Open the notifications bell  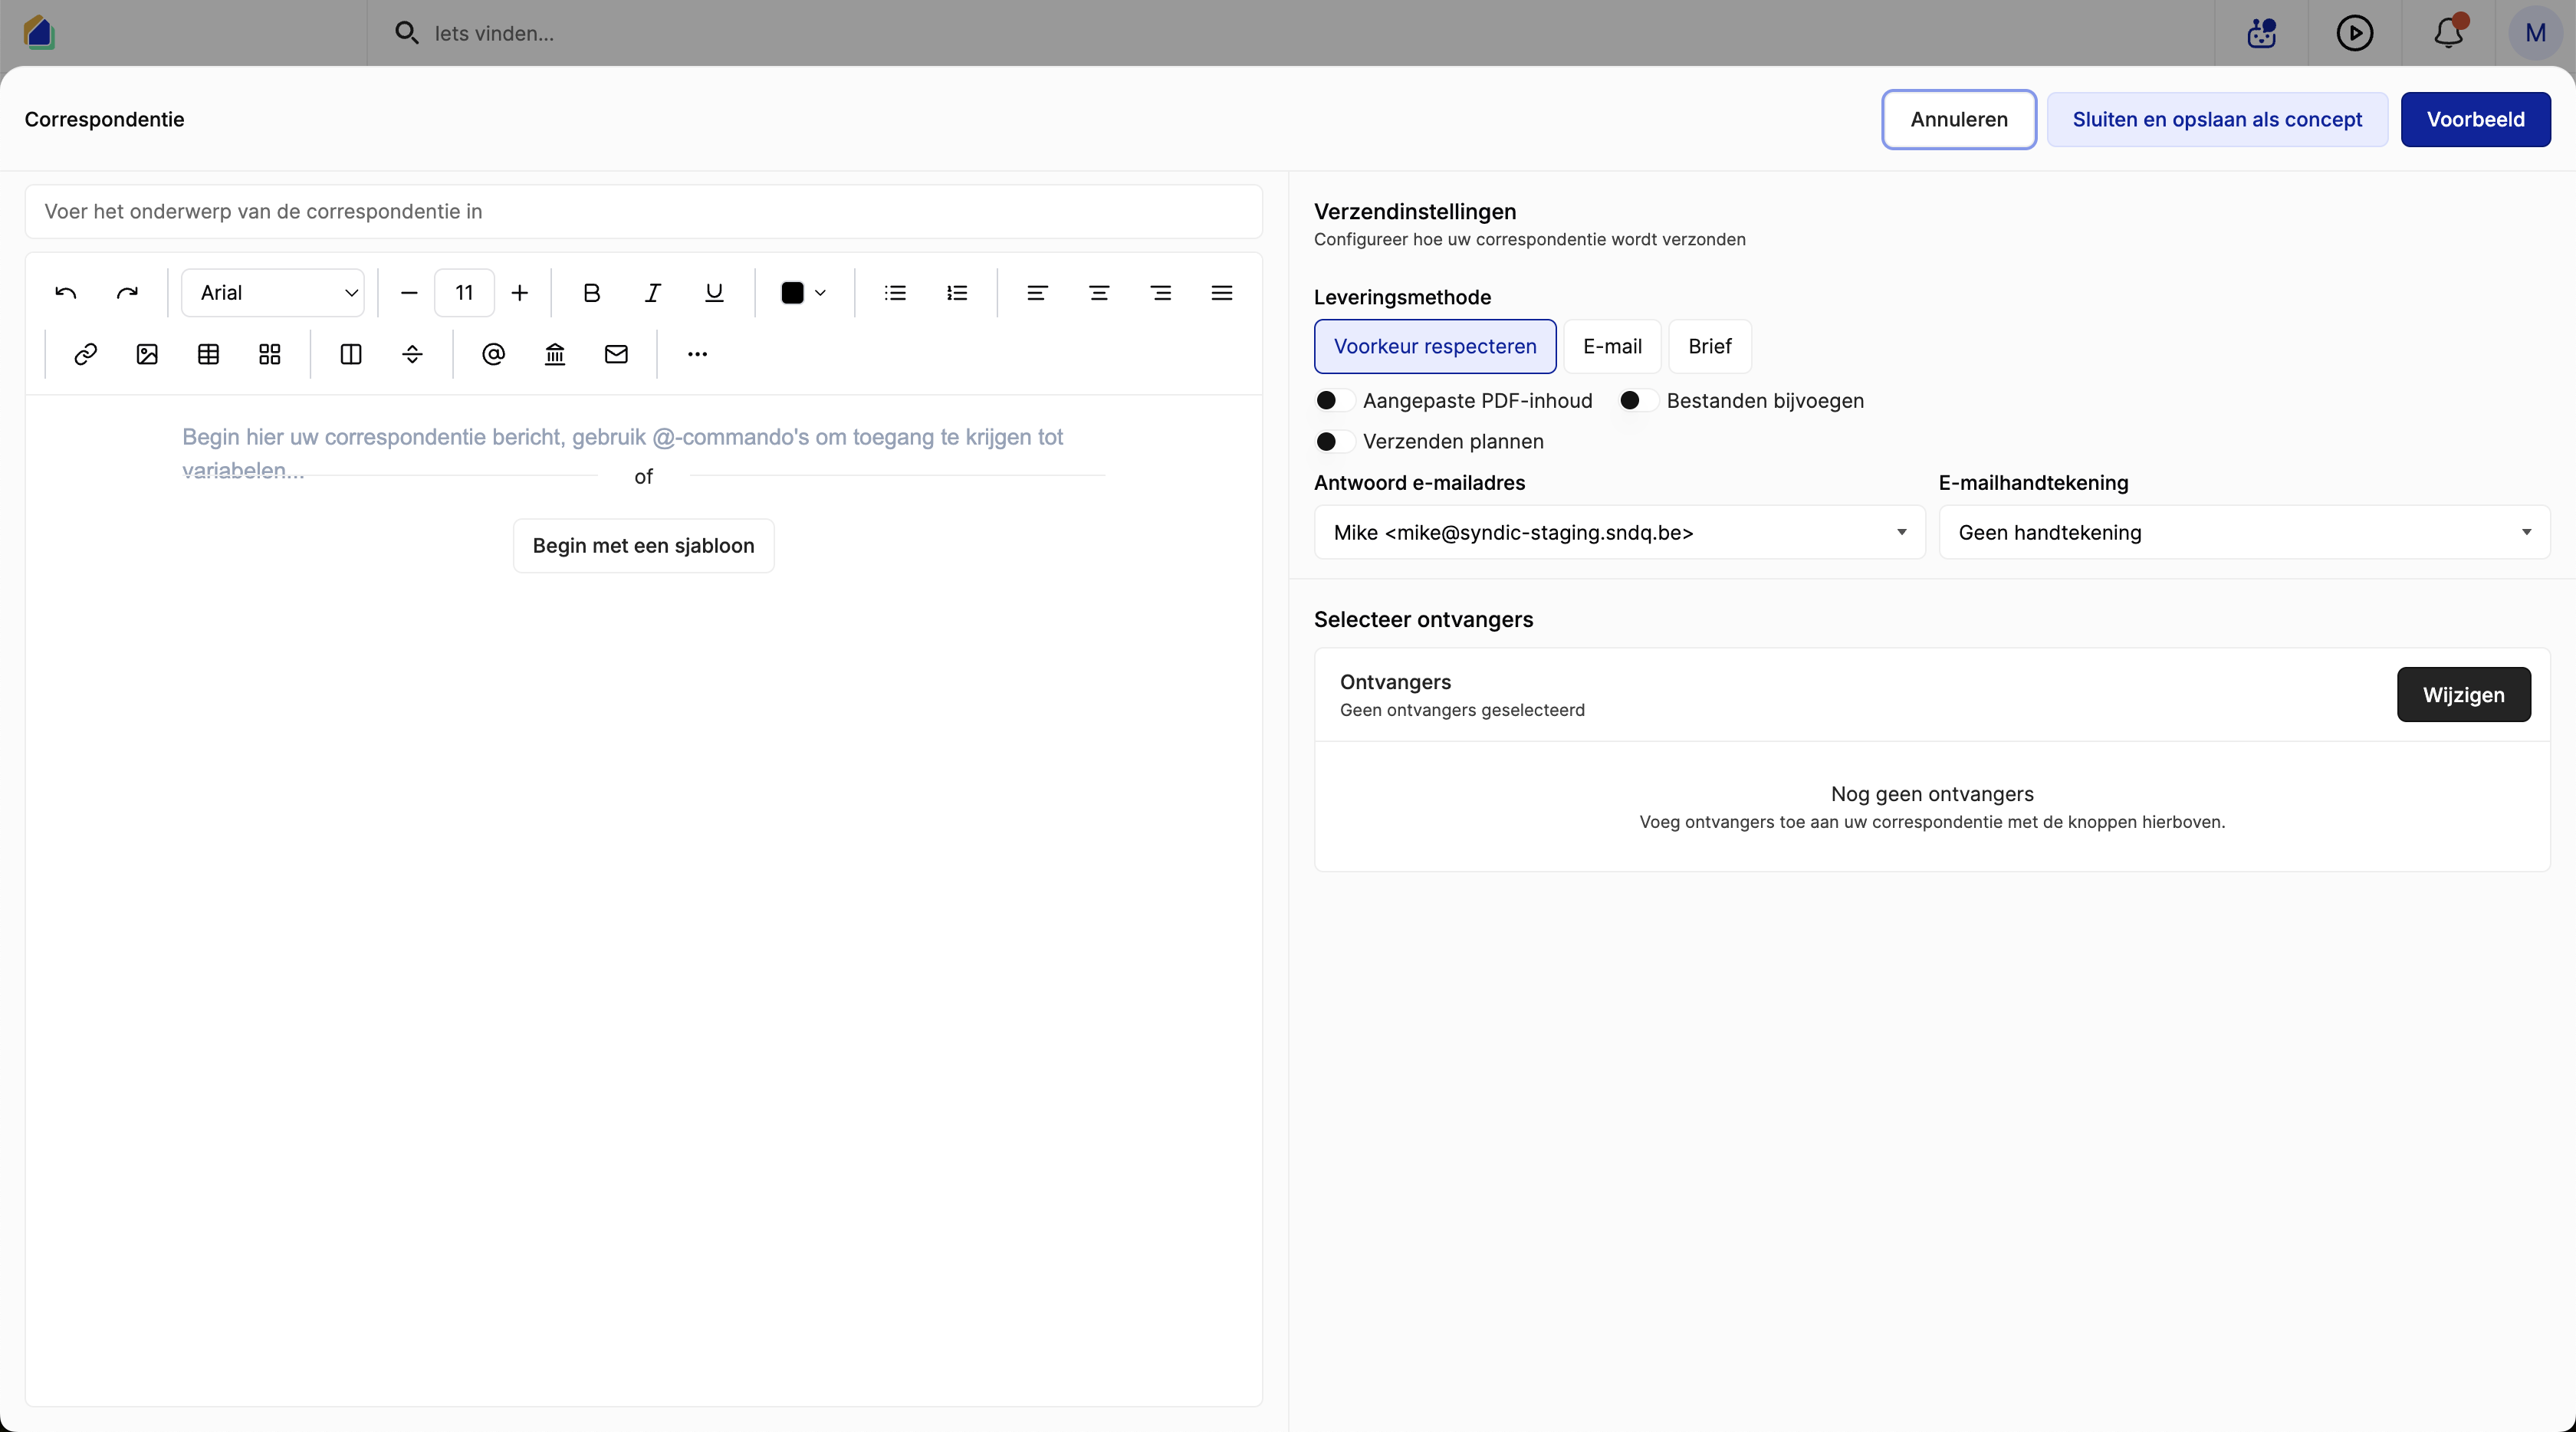(2449, 33)
